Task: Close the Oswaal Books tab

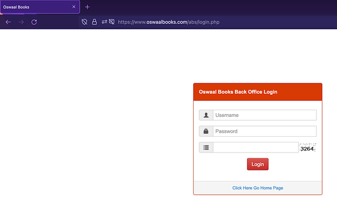Action: click(x=74, y=7)
